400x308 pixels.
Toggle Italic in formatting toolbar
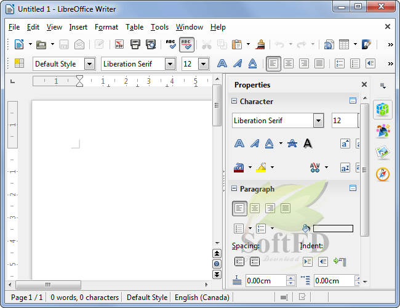click(238, 63)
